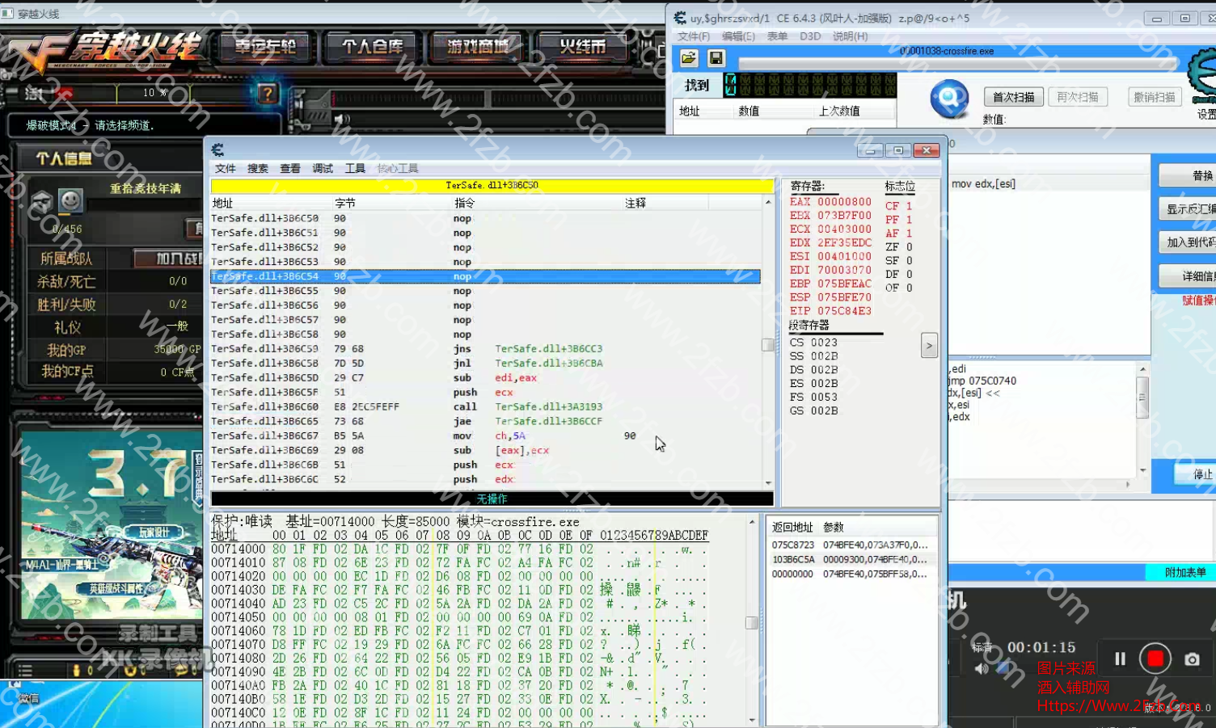Open 火线币 in game top bar

click(583, 48)
